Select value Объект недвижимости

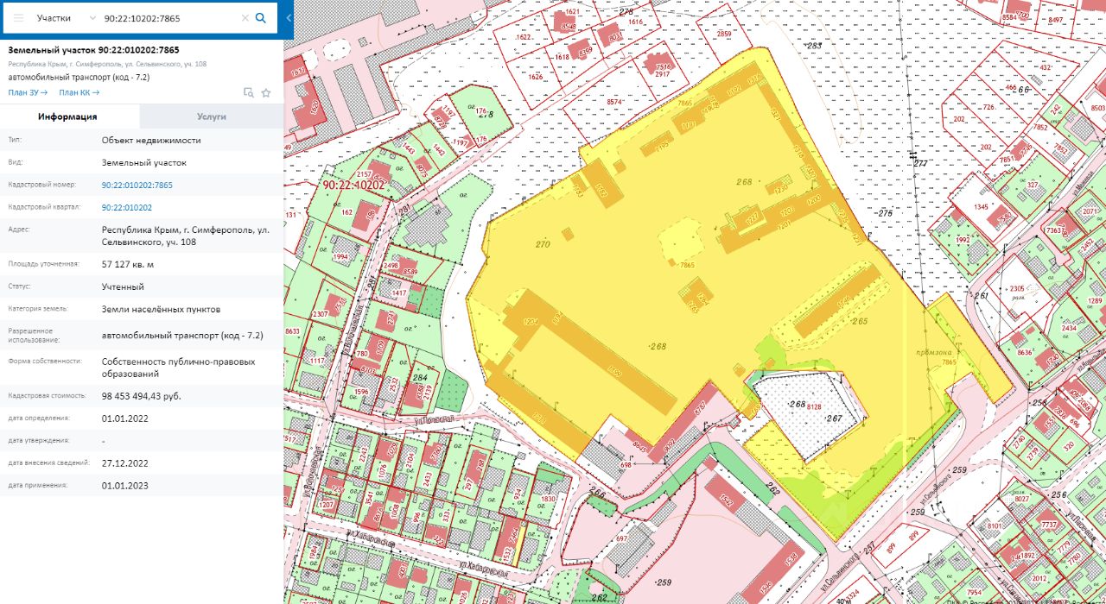coord(151,140)
